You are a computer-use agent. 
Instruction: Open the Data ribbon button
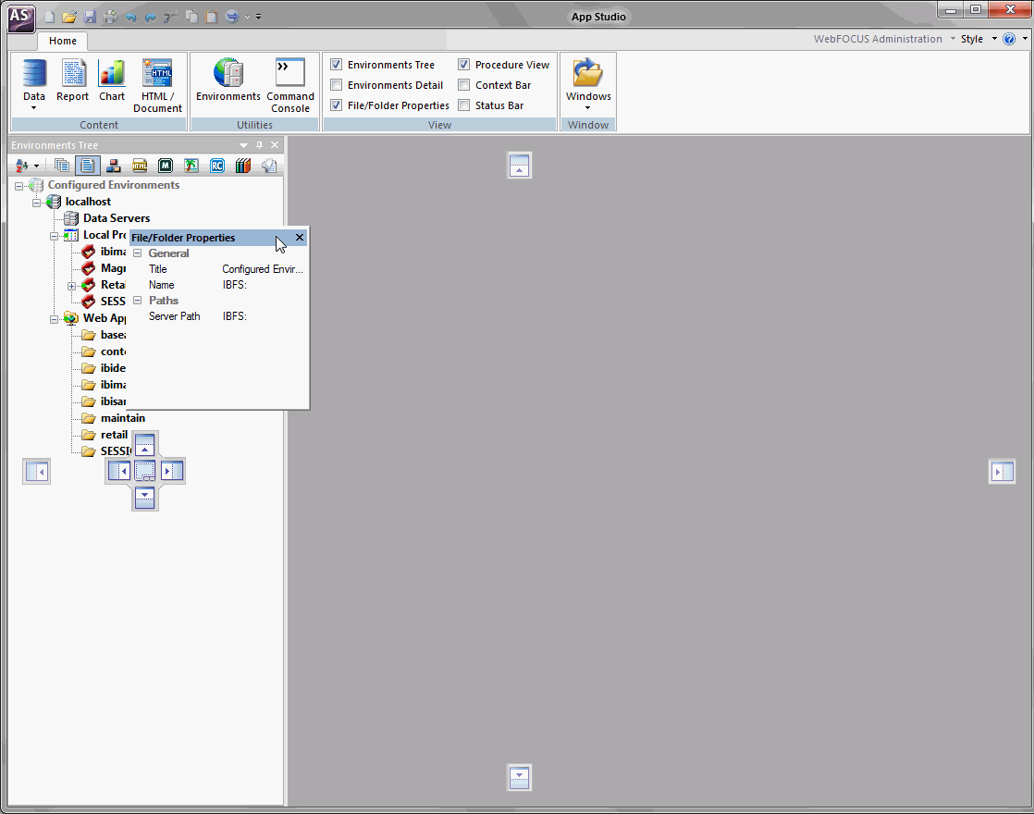34,84
